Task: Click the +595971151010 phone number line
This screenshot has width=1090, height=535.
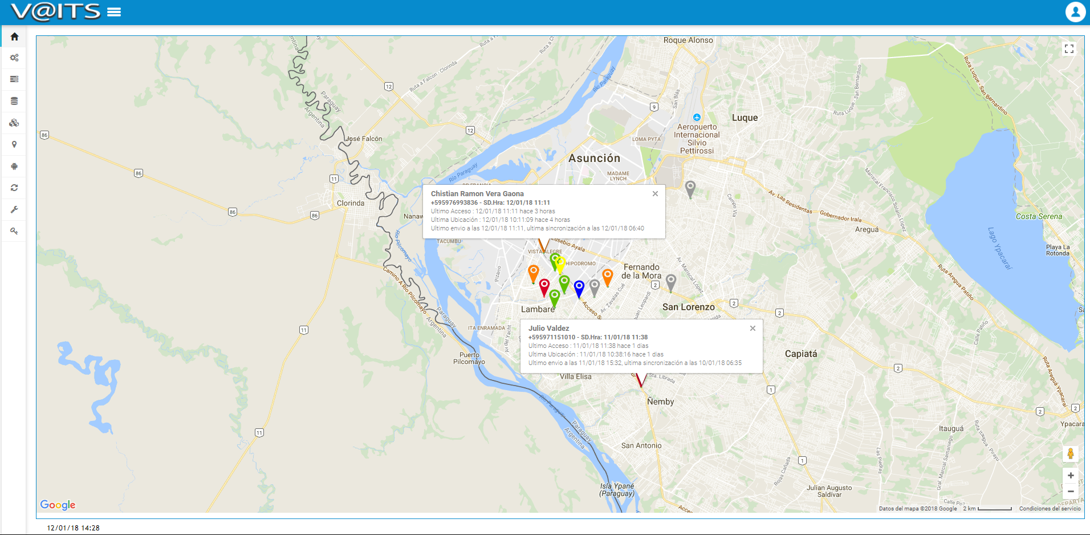Action: pos(588,337)
